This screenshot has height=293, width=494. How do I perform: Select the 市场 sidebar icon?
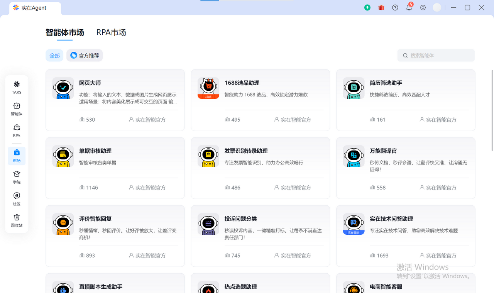tap(17, 156)
